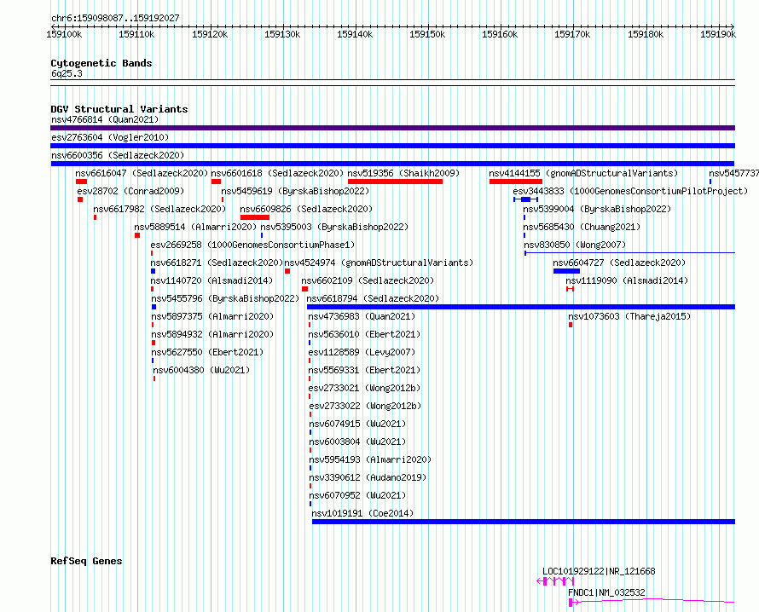Select the nsv519356 (Shaikh2009) red bar
This screenshot has width=759, height=612.
[395, 182]
